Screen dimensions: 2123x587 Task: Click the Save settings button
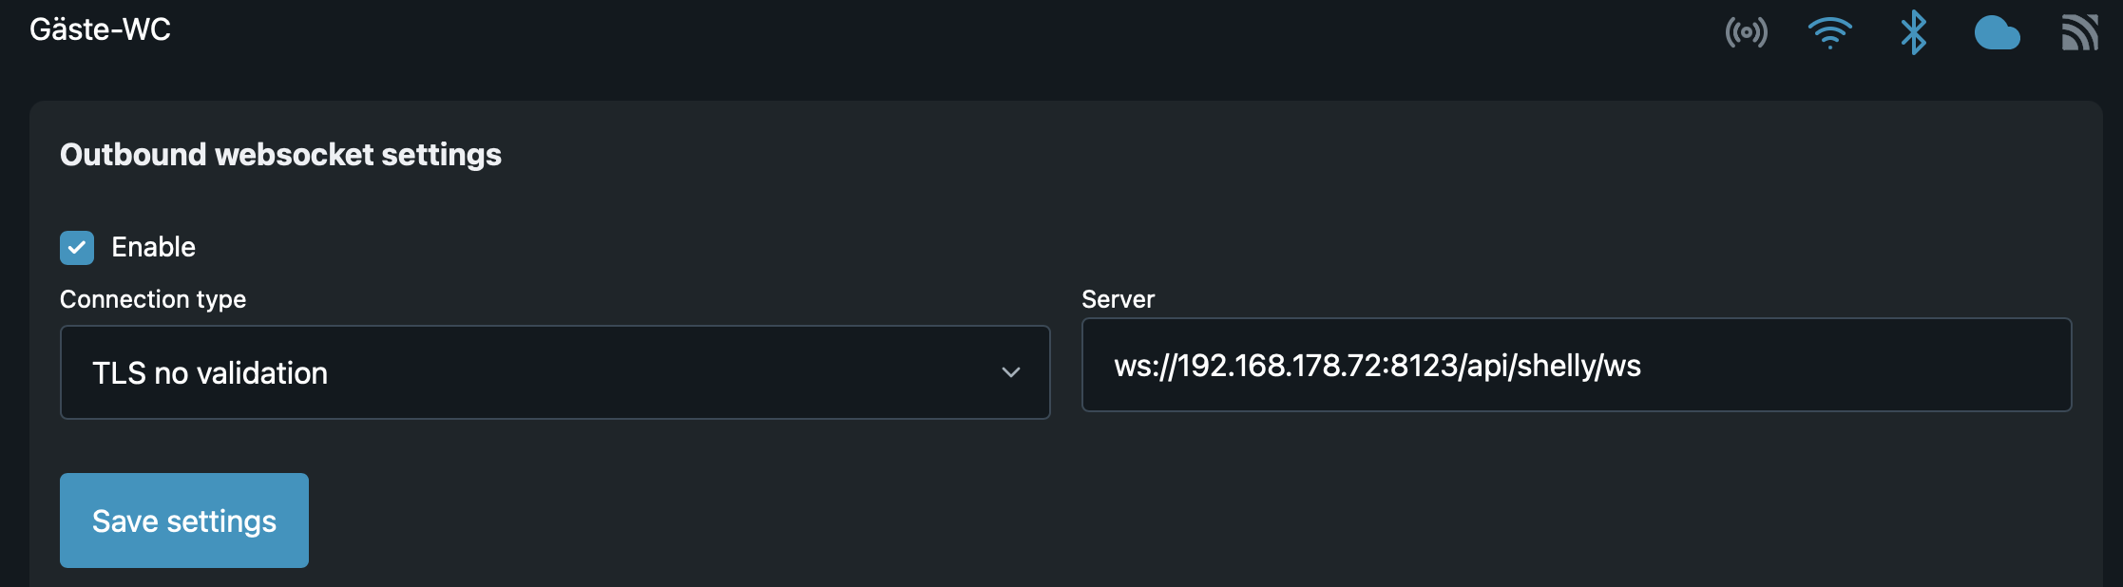click(x=184, y=521)
